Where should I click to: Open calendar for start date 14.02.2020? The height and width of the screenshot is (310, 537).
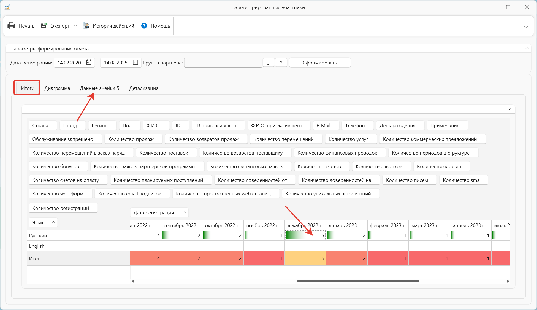click(x=89, y=62)
